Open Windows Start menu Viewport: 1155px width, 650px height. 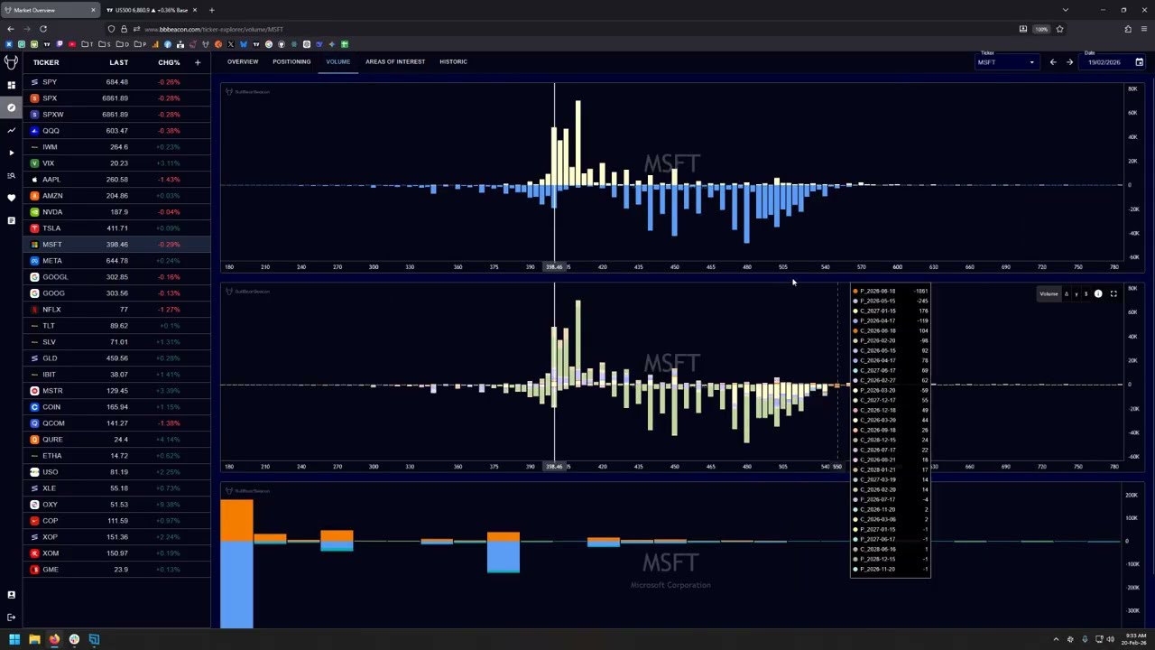(x=14, y=639)
